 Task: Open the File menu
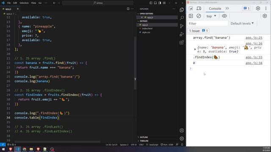(9, 3)
